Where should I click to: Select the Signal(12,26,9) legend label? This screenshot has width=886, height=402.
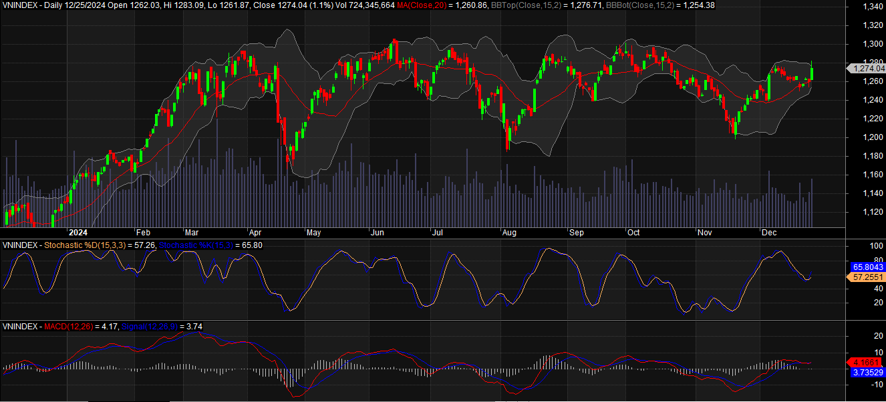[149, 327]
